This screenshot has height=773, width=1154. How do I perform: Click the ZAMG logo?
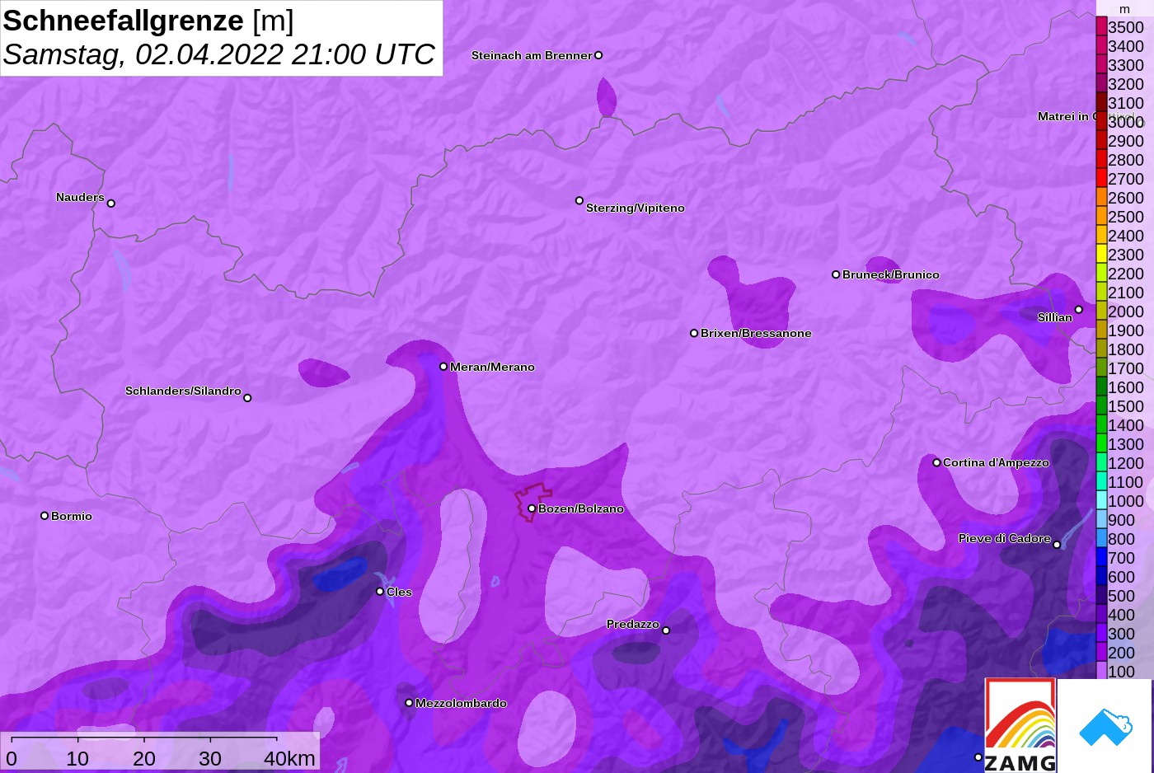[1020, 726]
